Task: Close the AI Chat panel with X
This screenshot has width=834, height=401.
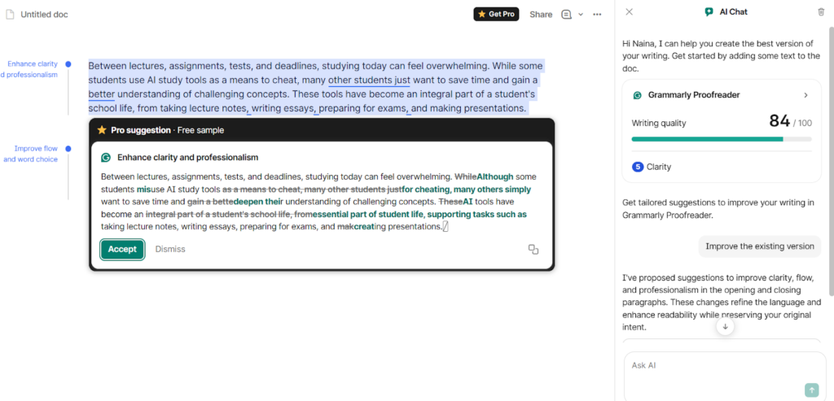Action: [630, 11]
